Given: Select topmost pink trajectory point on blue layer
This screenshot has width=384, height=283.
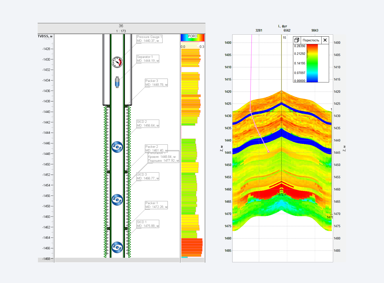Looking at the screenshot, I should (x=250, y=111).
